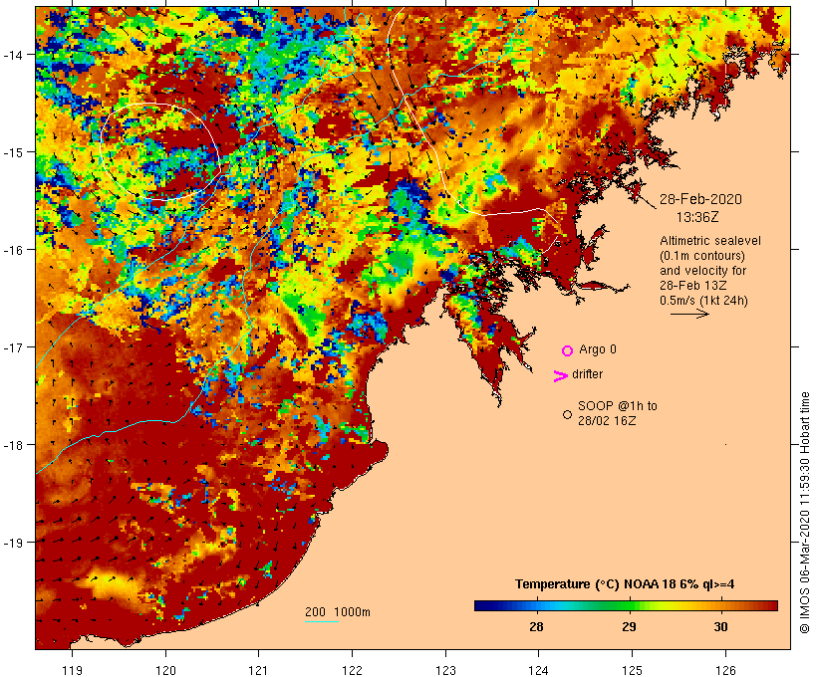Screen dimensions: 817x677
Task: Click the temperature color bar at 28
Action: [x=537, y=605]
